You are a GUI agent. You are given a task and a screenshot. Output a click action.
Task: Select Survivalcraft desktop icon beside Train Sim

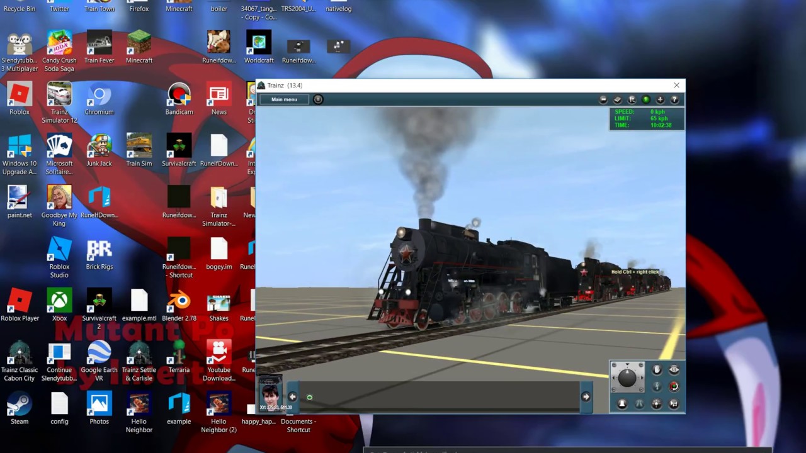click(179, 150)
